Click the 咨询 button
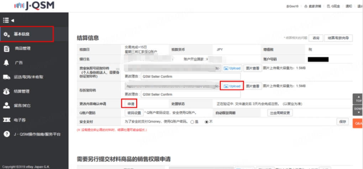This screenshot has height=169, width=363. click(x=316, y=38)
